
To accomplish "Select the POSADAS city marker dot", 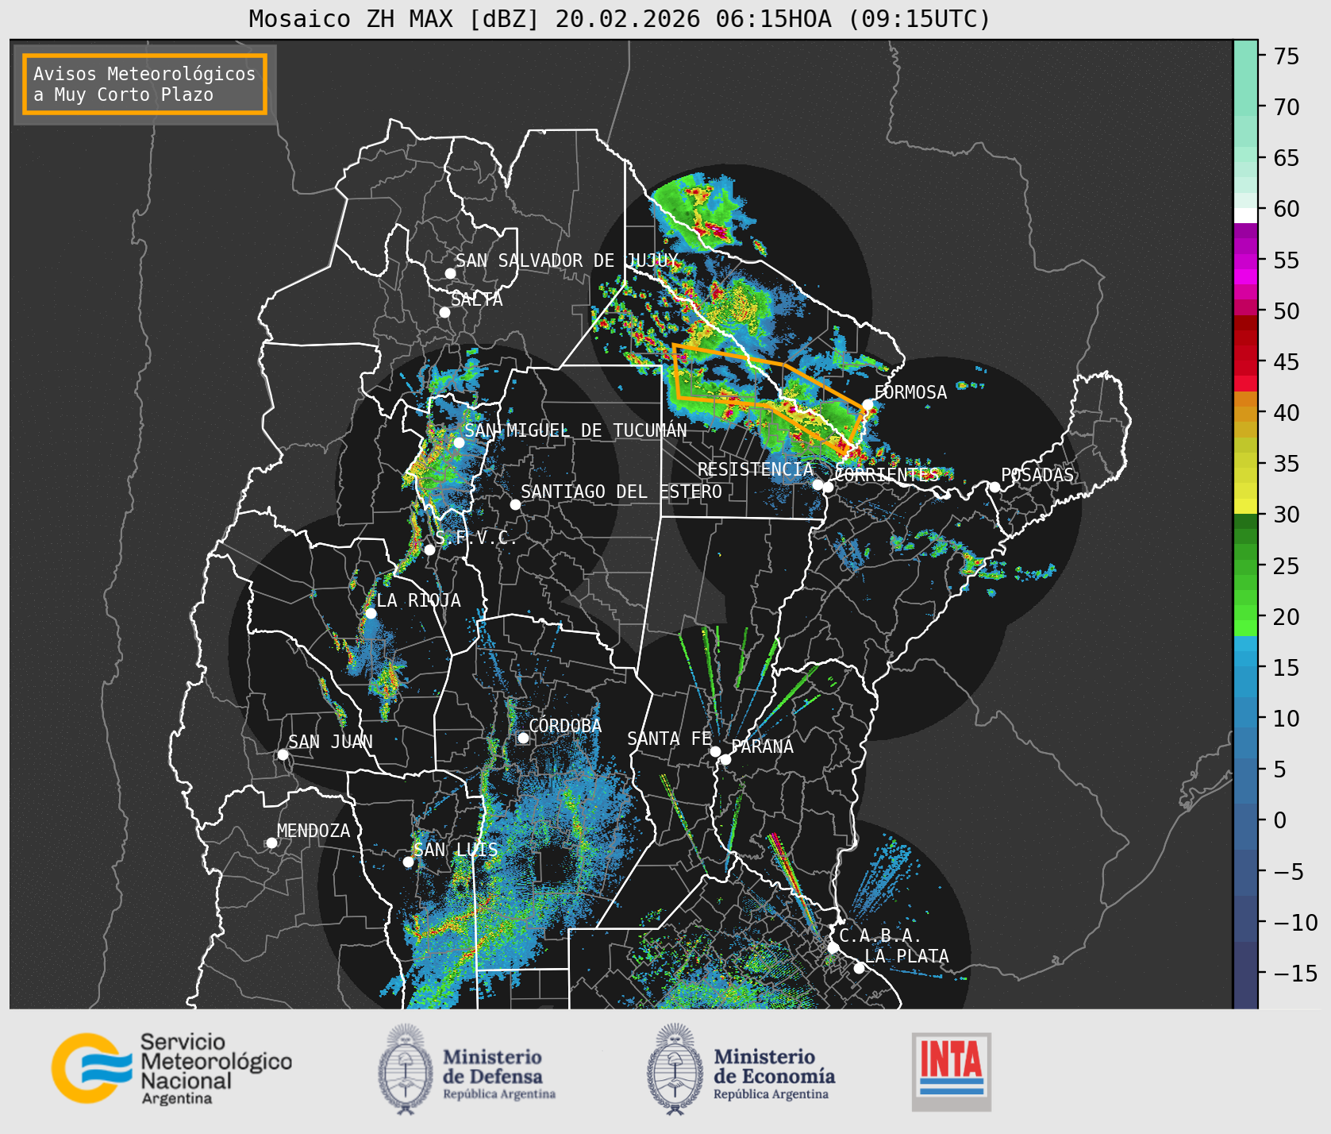I will [994, 487].
